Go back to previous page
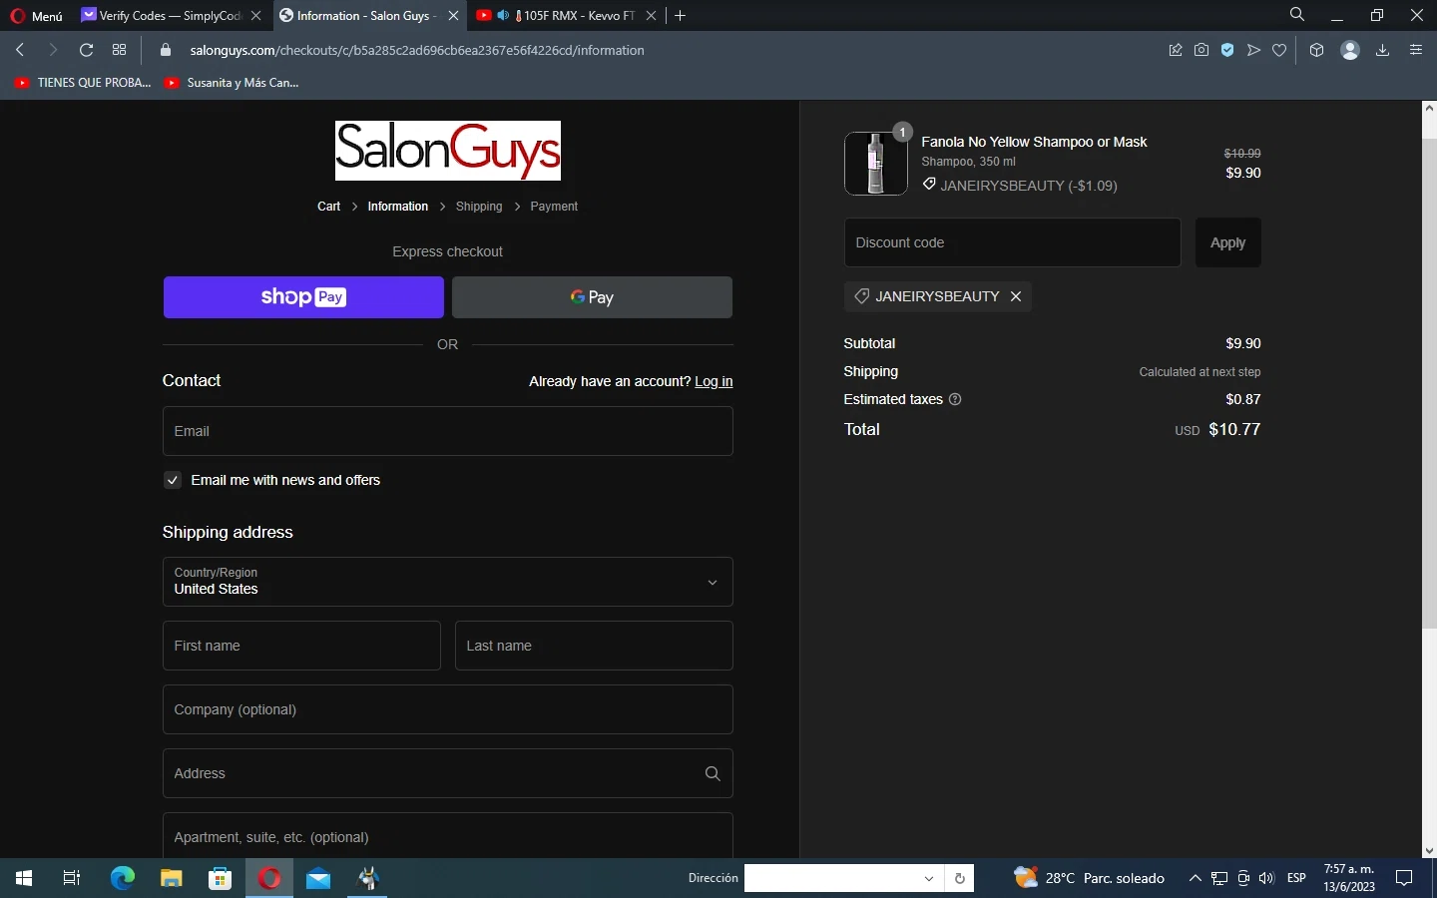Viewport: 1437px width, 898px height. (x=20, y=50)
